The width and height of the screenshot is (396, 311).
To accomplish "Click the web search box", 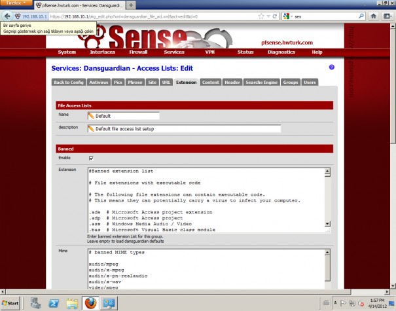I will point(325,16).
